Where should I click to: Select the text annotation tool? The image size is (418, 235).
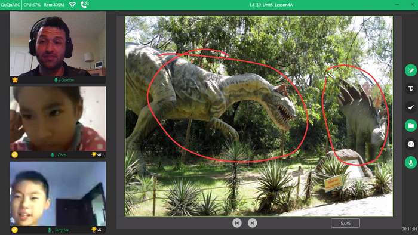pyautogui.click(x=411, y=89)
